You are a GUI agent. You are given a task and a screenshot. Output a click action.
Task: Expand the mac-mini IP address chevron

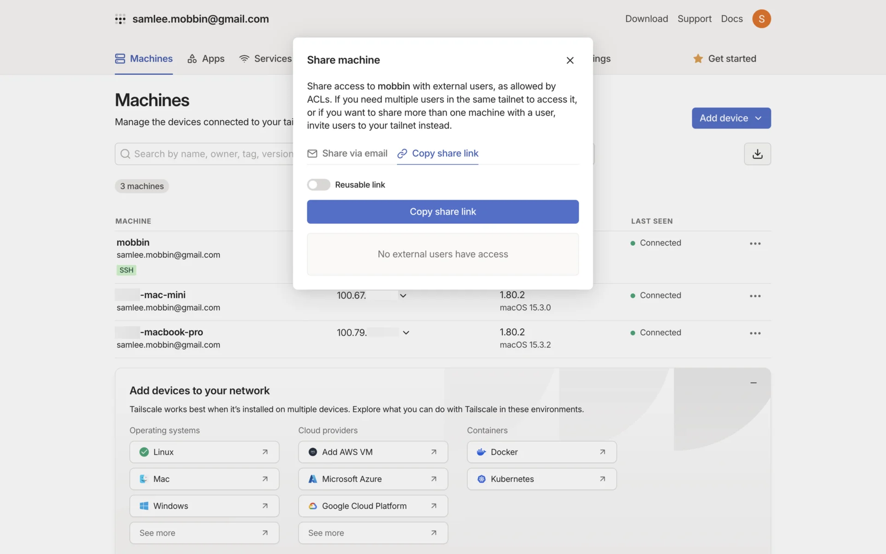(403, 295)
